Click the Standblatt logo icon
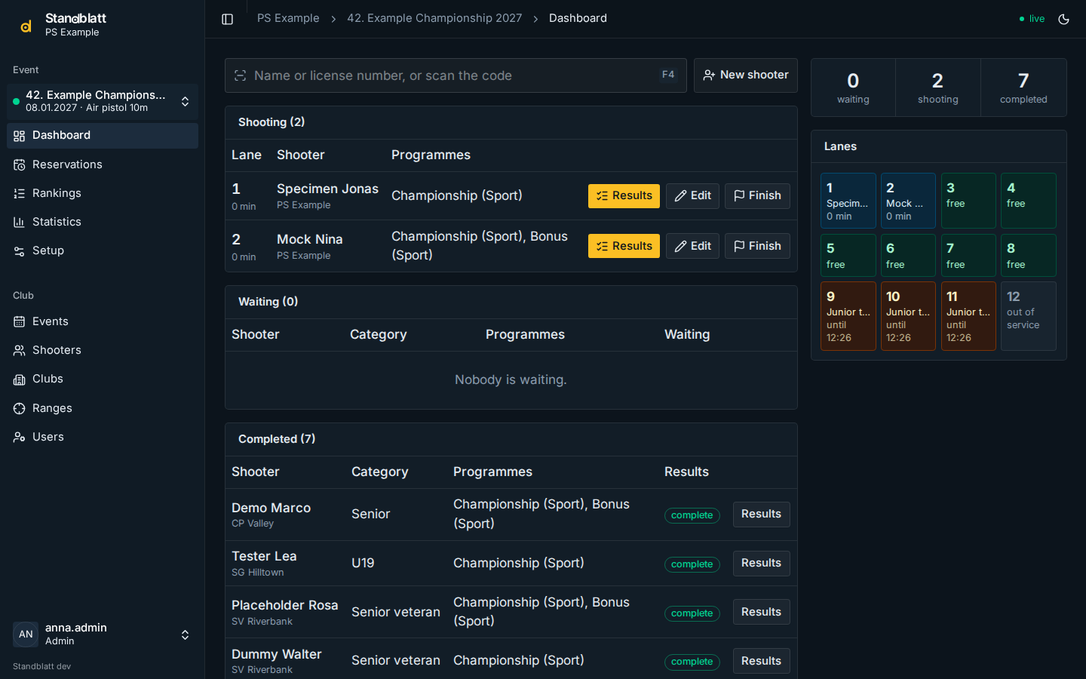This screenshot has height=679, width=1086. click(26, 26)
